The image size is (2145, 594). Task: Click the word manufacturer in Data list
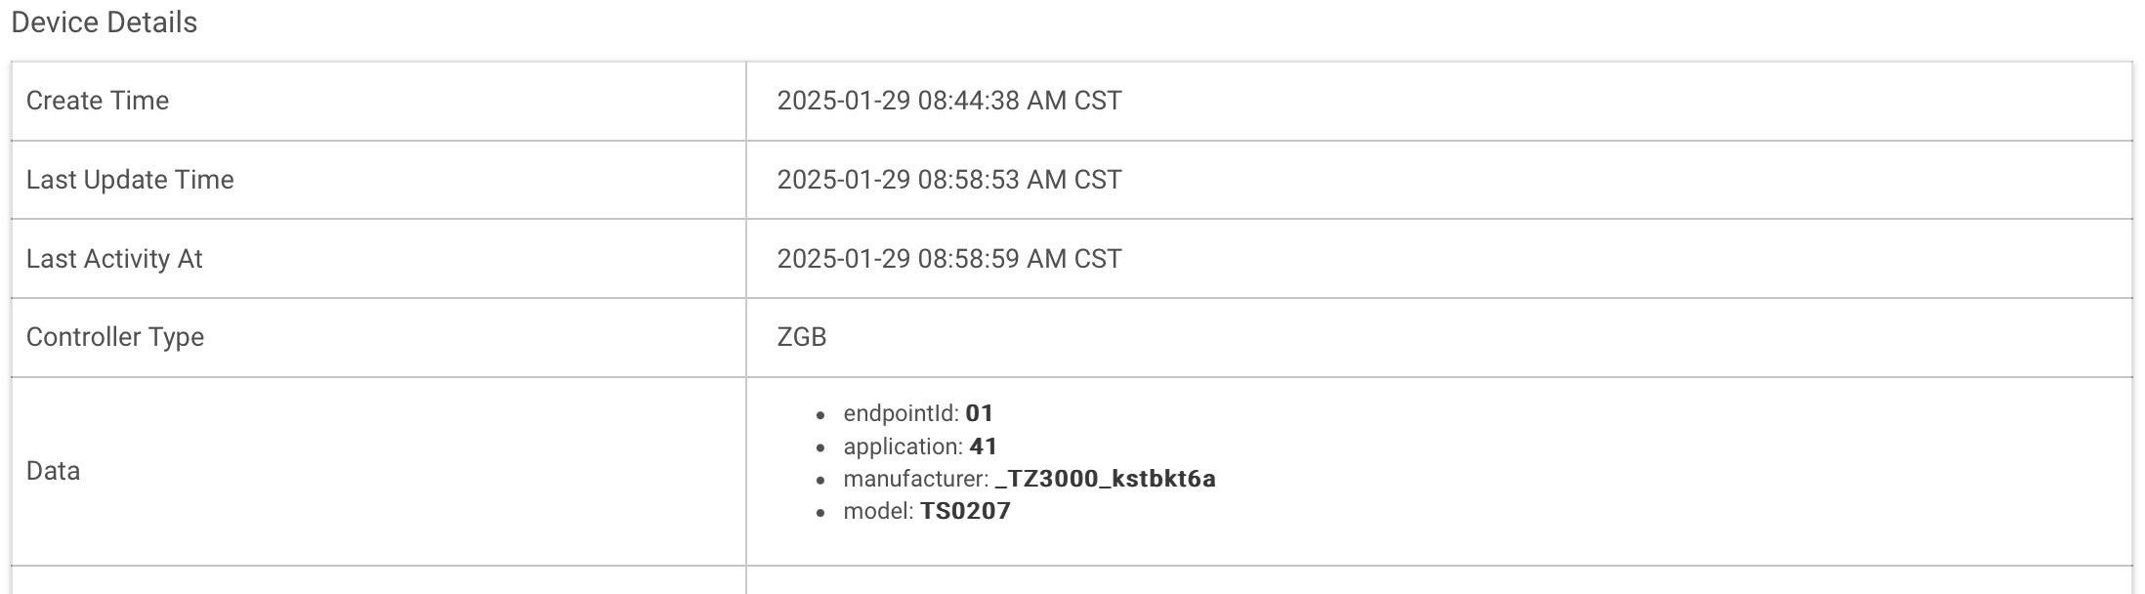coord(916,479)
